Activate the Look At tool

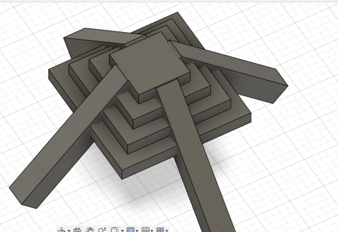pos(78,229)
